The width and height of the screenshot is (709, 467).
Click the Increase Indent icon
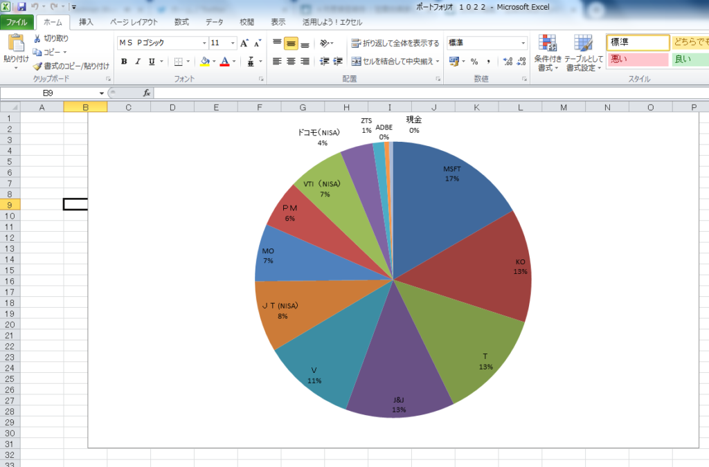[338, 62]
